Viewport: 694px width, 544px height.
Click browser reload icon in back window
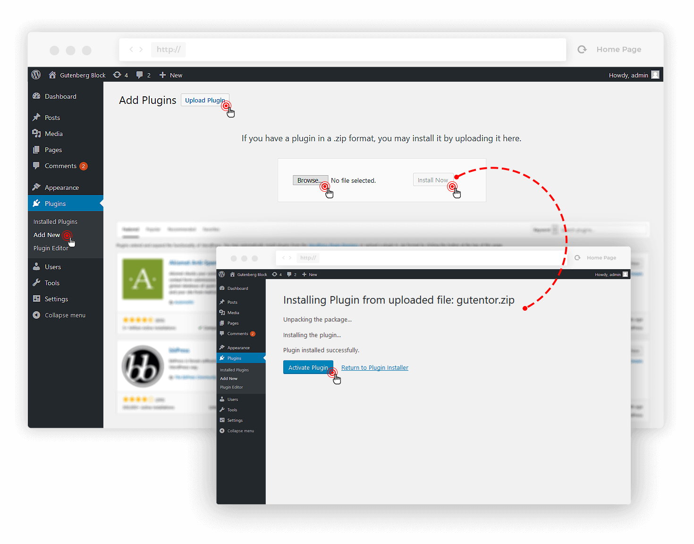pos(582,49)
